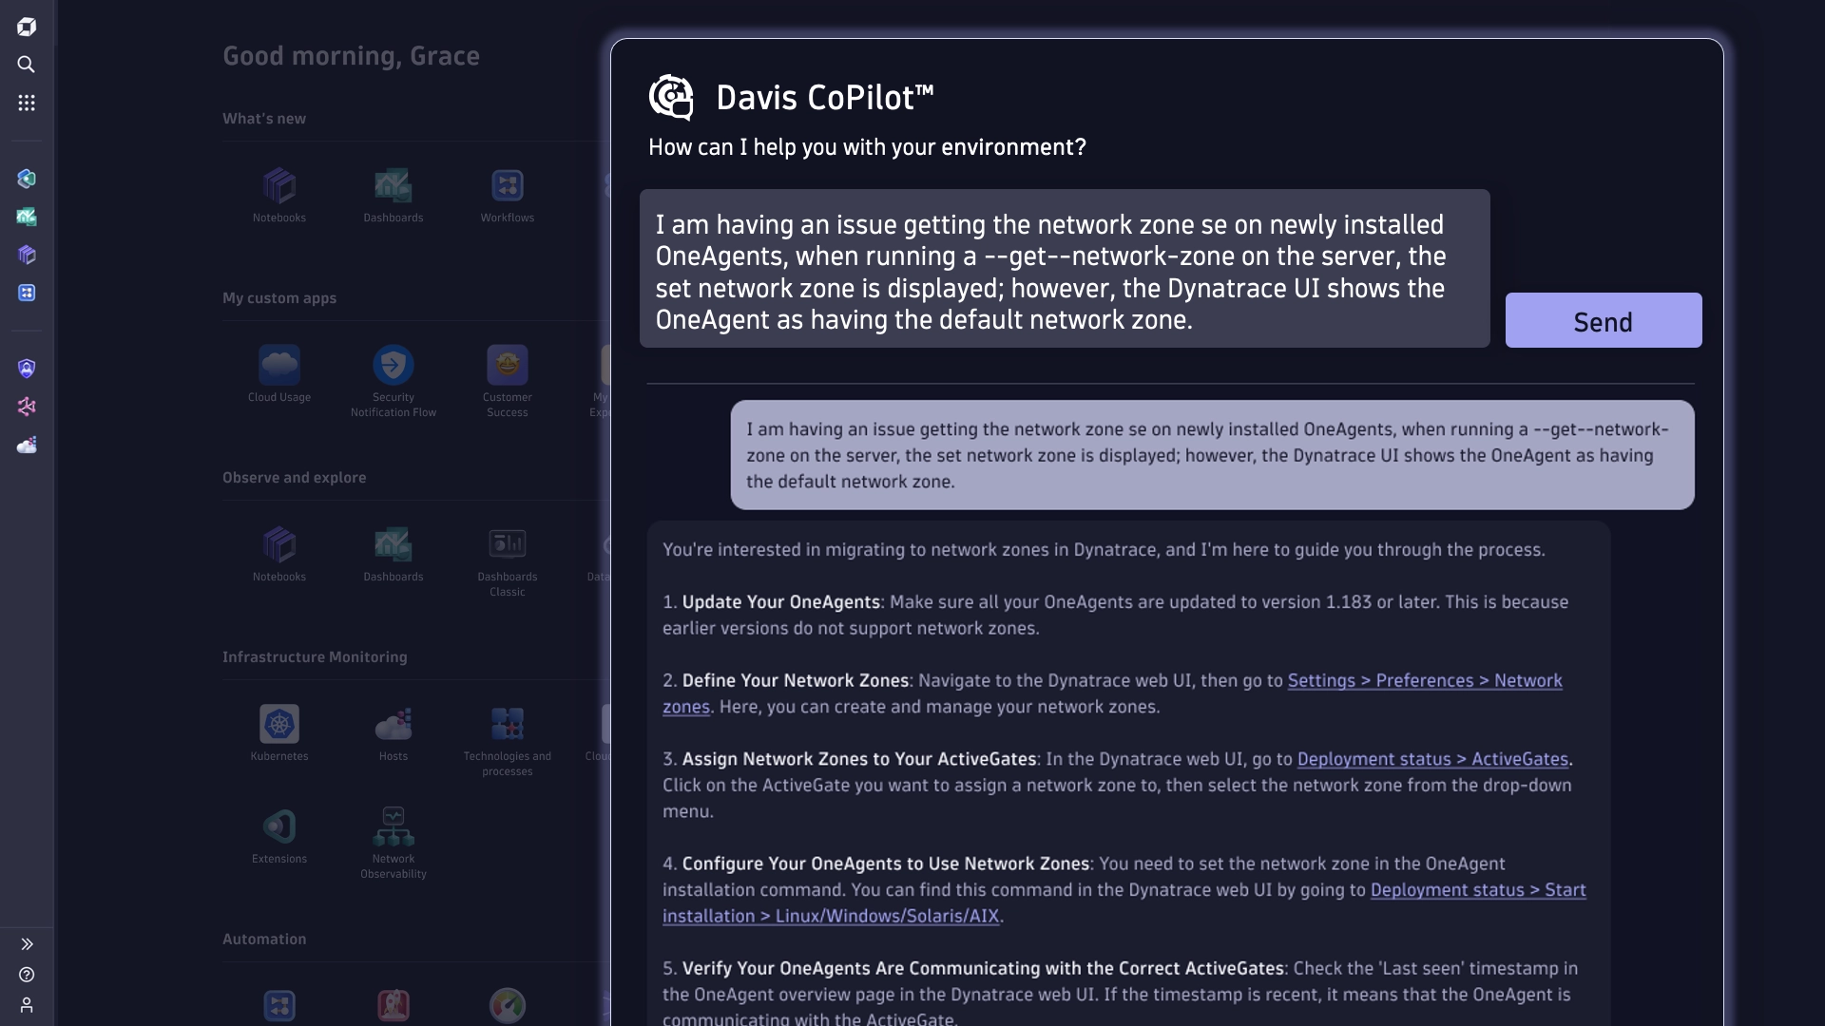Click the Davis CoPilot logo icon

[x=671, y=98]
